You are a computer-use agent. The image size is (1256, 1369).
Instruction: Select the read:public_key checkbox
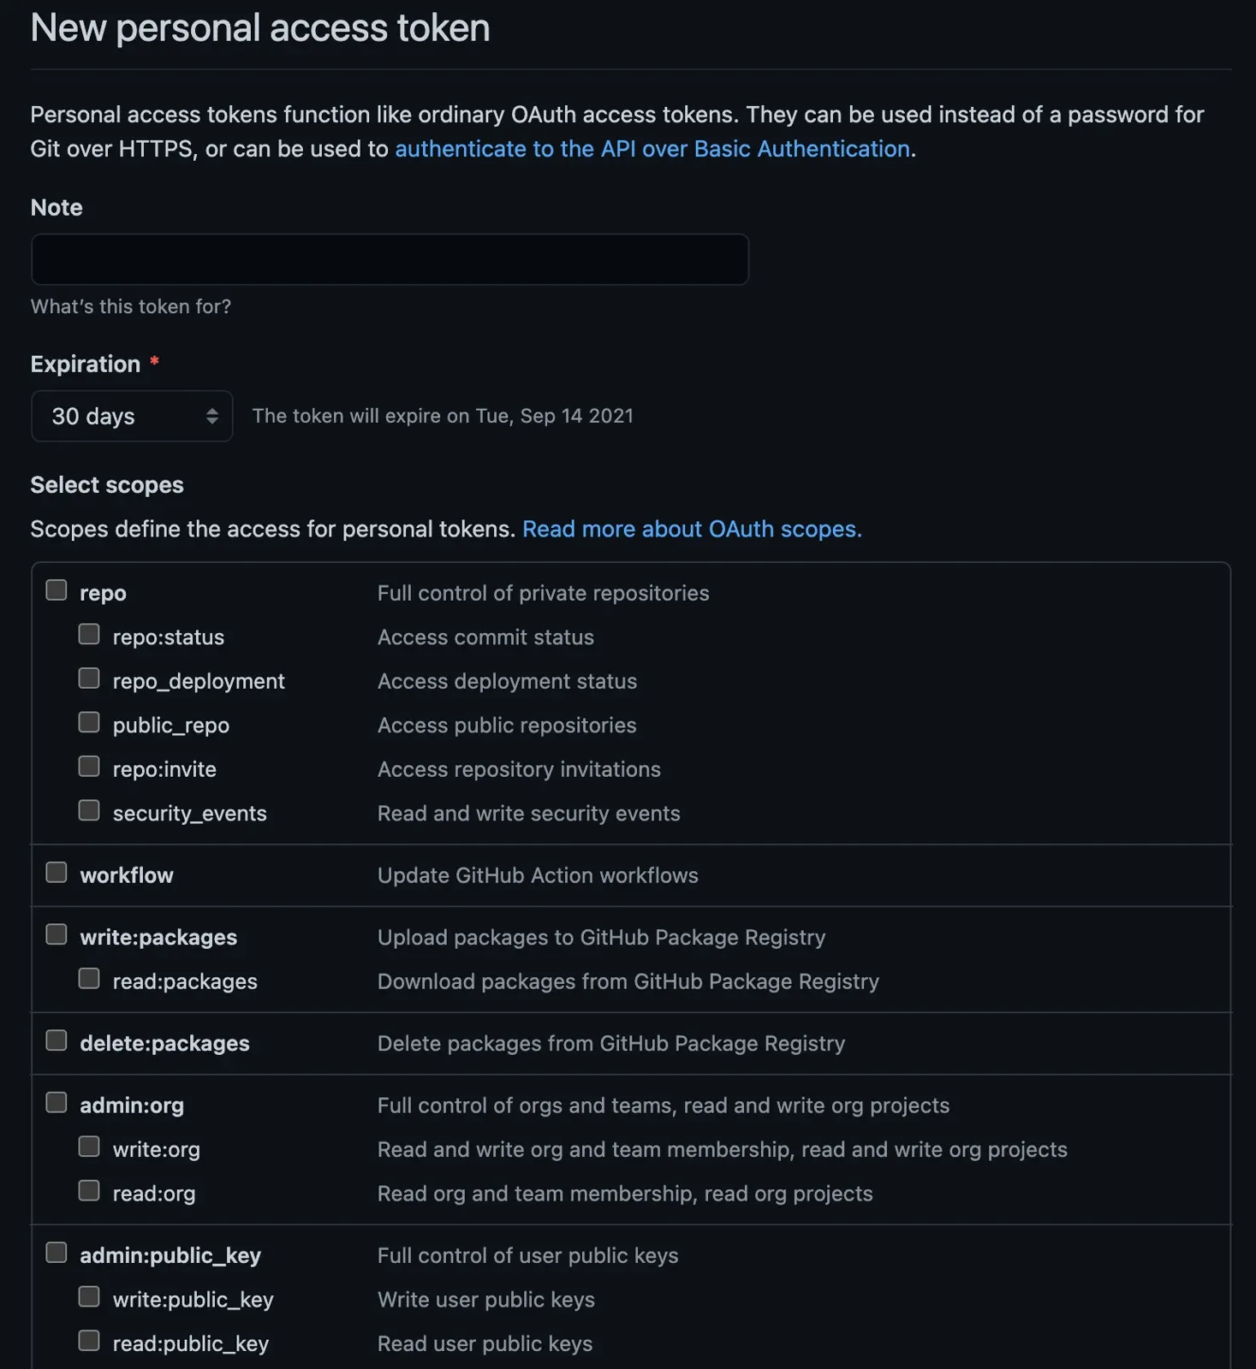89,1341
